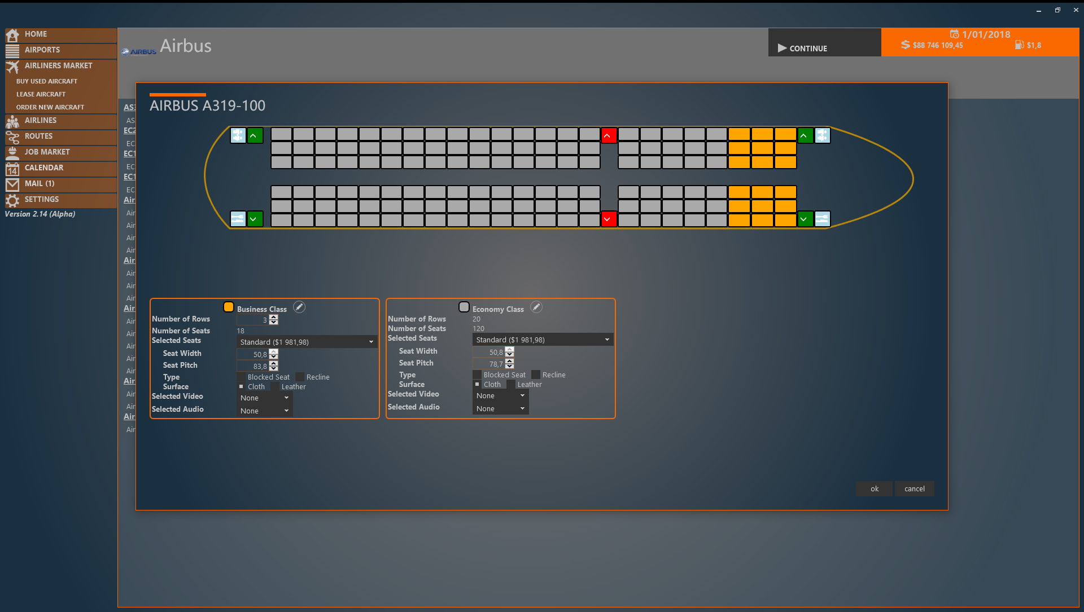Click the Business Class rows value field
Screen dimensions: 1084x612
[x=253, y=320]
